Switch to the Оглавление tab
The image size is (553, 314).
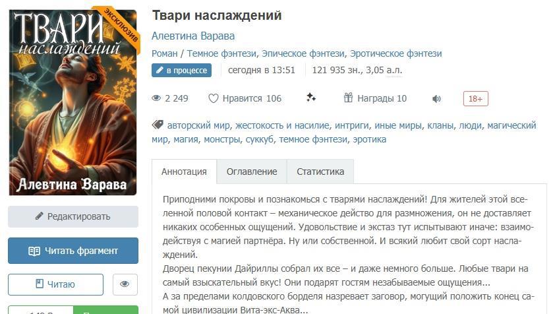click(x=252, y=172)
